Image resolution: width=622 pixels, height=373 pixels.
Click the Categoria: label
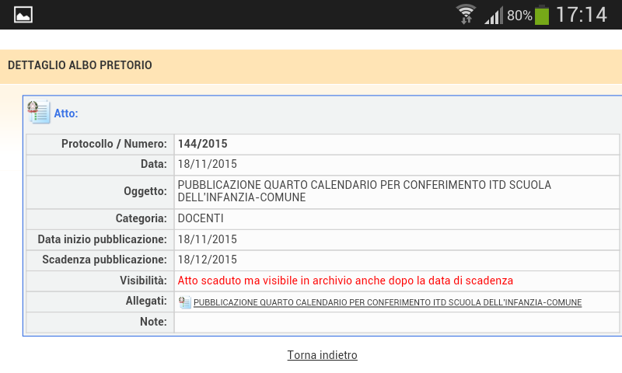click(x=142, y=218)
